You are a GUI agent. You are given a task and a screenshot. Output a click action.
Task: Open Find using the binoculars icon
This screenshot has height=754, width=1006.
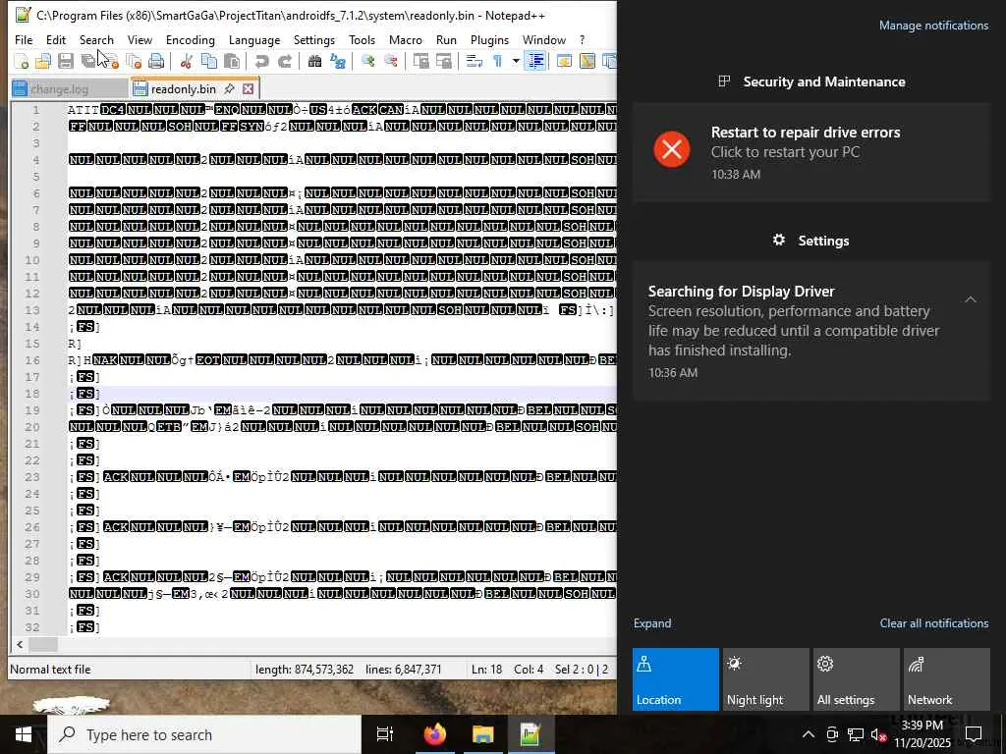tap(314, 62)
